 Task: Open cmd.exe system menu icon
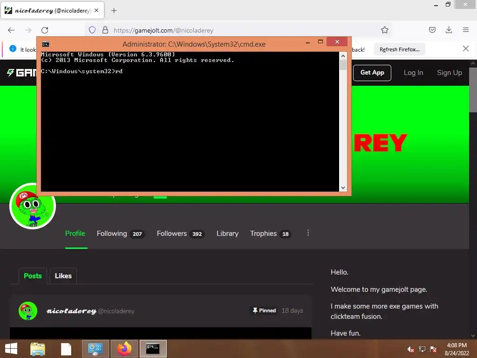coord(46,44)
